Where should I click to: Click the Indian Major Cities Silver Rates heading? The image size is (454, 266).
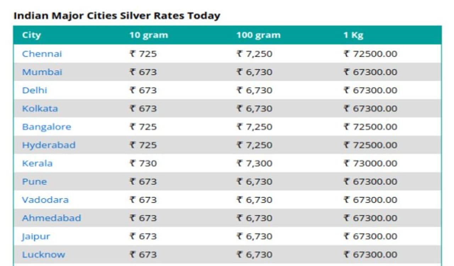pyautogui.click(x=117, y=16)
